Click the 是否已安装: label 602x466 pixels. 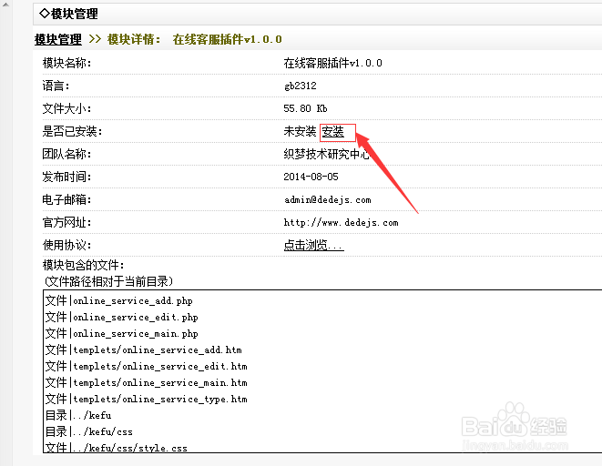click(72, 132)
